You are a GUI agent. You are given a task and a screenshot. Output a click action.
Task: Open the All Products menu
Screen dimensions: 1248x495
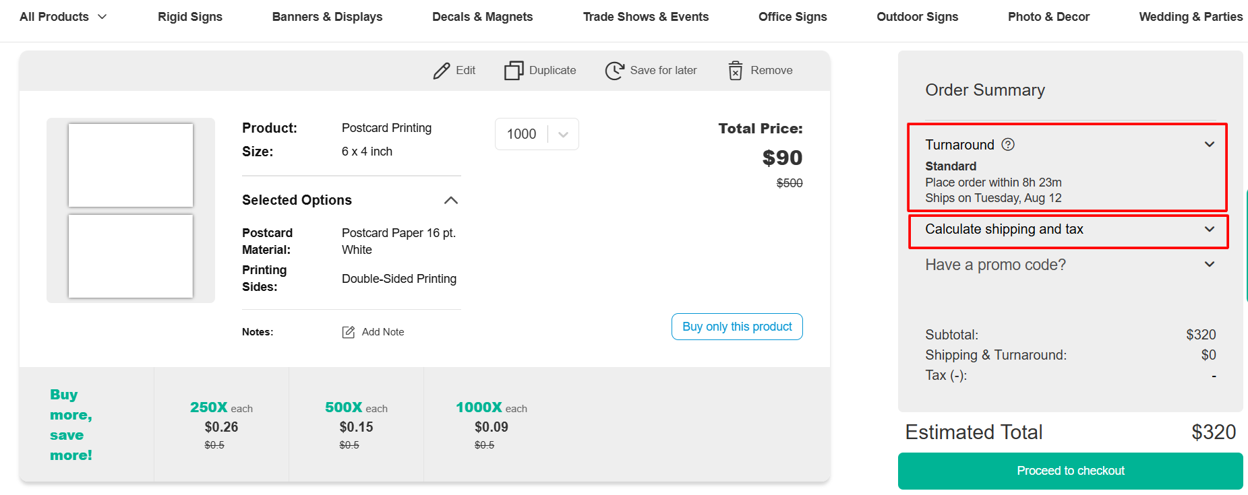[x=63, y=17]
